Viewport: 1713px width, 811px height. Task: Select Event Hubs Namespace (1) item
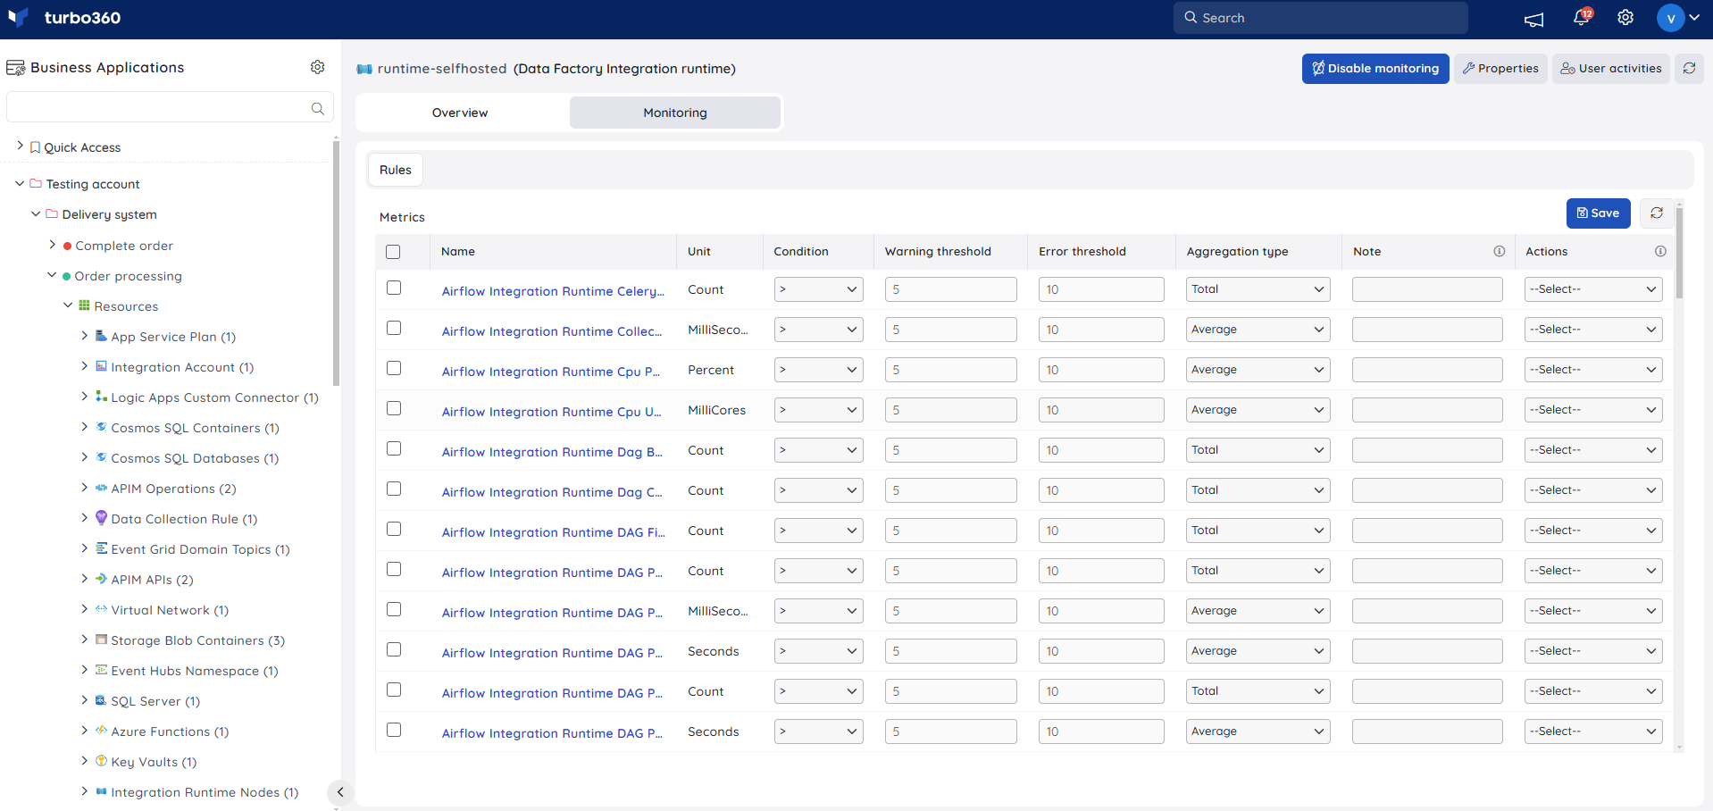[x=195, y=671]
